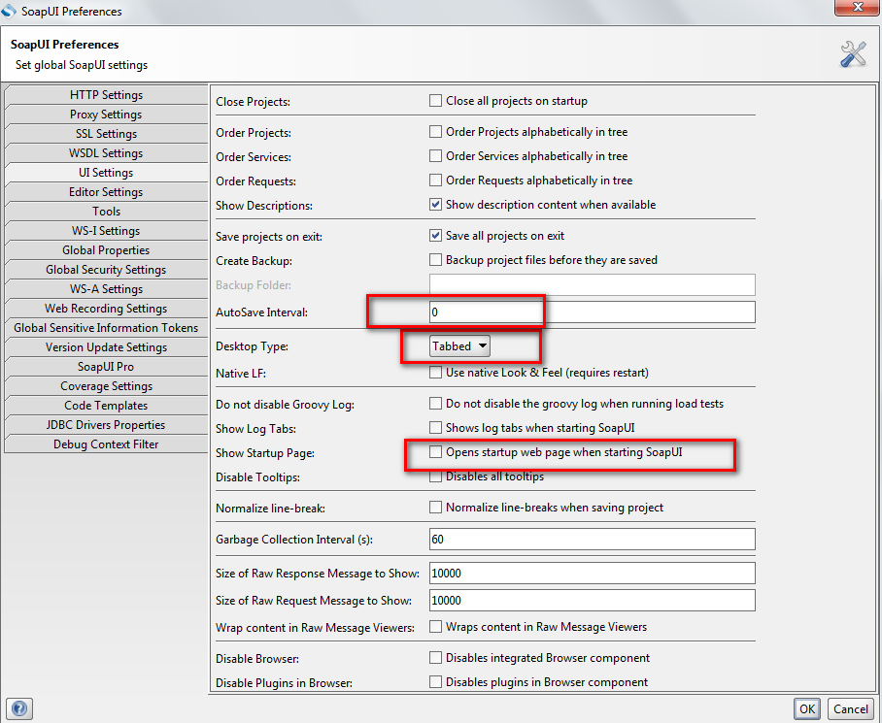The height and width of the screenshot is (723, 882).
Task: Toggle Order Services alphabetically in tree
Action: pos(435,155)
